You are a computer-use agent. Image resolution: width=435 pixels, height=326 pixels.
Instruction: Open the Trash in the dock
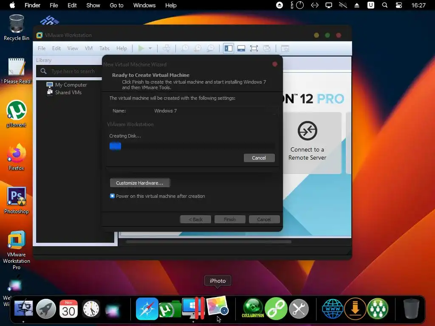pos(411,309)
